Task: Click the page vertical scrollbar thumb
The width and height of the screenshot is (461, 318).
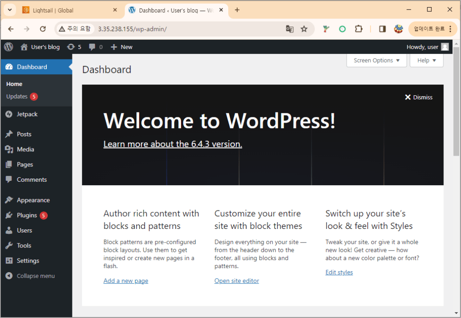Action: (x=456, y=101)
